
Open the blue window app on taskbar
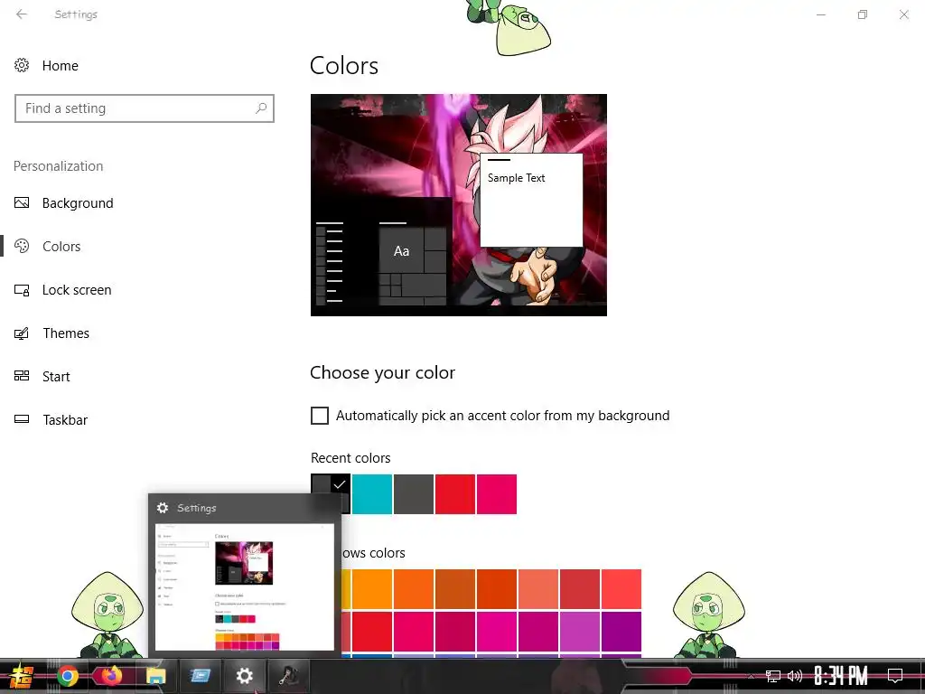[x=200, y=676]
